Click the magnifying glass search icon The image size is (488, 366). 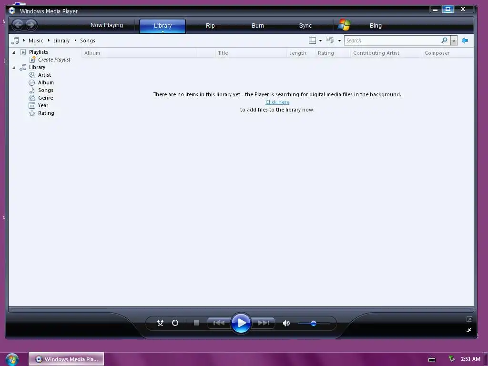point(445,41)
